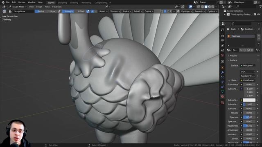Switch to the Shading workspace tab
The width and height of the screenshot is (262, 147).
click(x=74, y=3)
